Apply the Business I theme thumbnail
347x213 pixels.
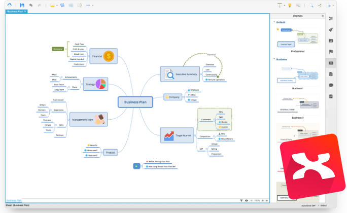point(297,75)
